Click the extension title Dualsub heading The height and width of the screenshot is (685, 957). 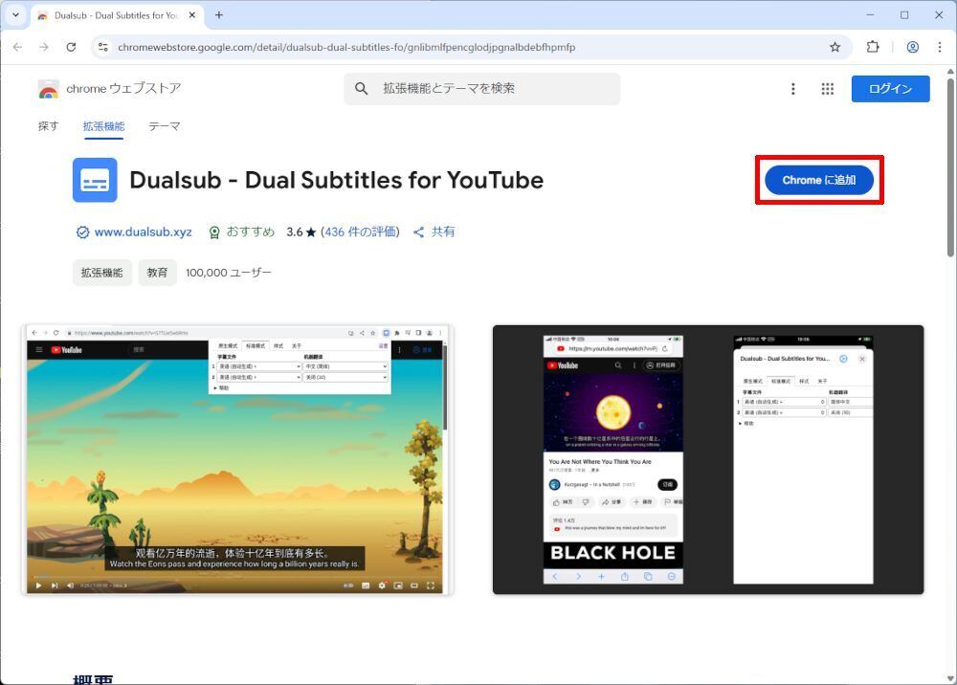(336, 180)
